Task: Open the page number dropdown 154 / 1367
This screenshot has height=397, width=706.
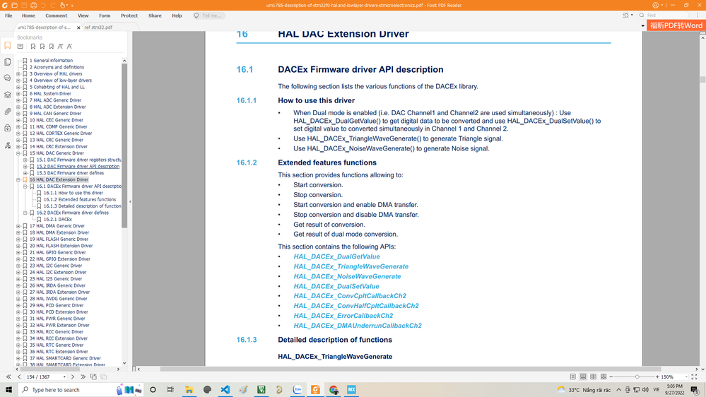Action: [x=64, y=377]
